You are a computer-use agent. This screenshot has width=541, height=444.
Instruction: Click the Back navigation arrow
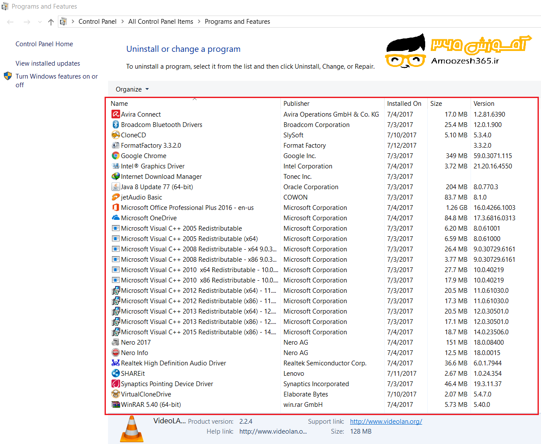point(10,22)
